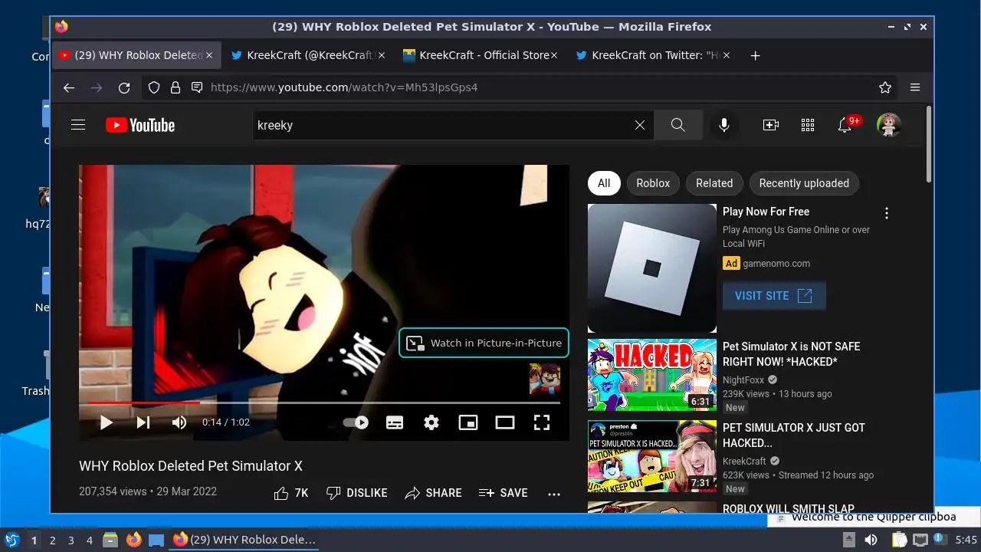Click Watch in Picture-in-Picture
981x552 pixels.
click(484, 343)
